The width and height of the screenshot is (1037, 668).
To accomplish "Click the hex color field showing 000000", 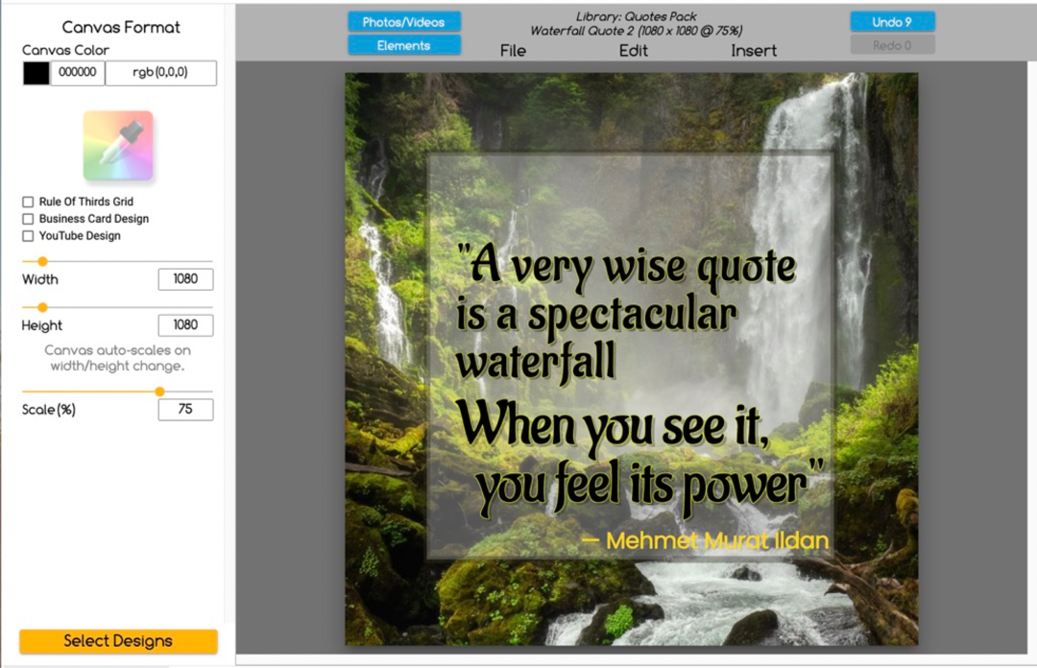I will click(78, 73).
